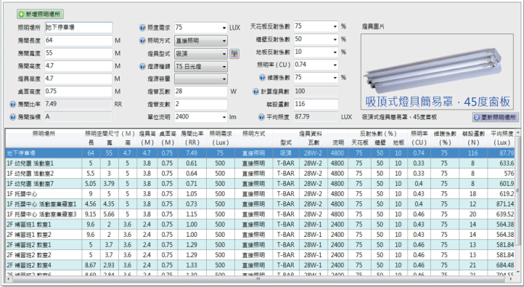Click the 燈具高度 input field
Screen dimensions: 524x287
click(x=78, y=78)
